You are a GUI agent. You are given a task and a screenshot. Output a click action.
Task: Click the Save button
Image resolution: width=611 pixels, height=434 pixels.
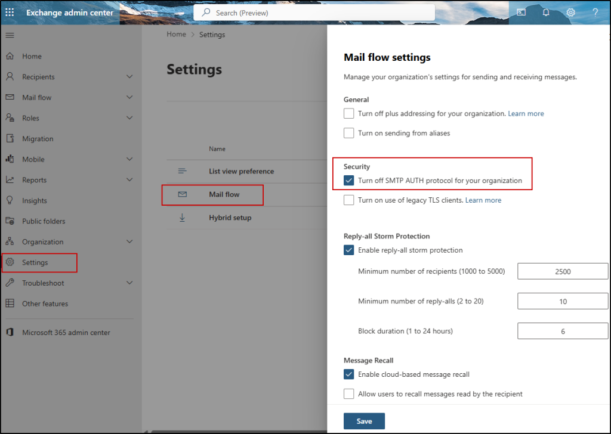pos(364,421)
